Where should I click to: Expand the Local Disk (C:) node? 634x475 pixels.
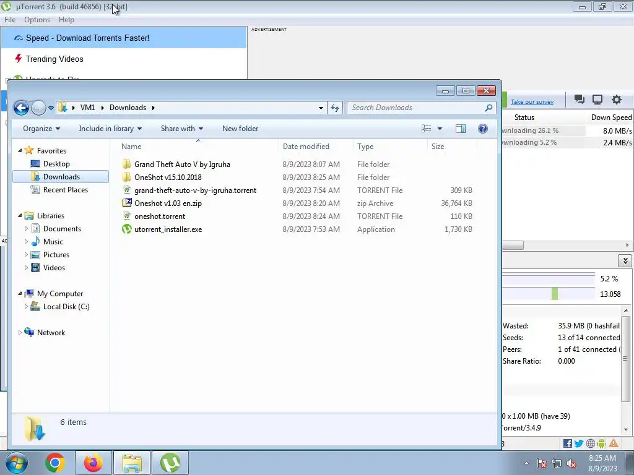coord(26,307)
